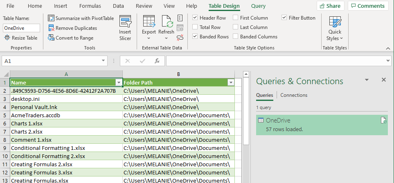Click the Summarize with PivotTable icon
The height and width of the screenshot is (183, 394).
[51, 18]
